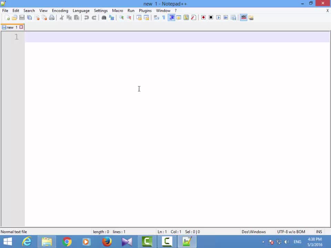Open the Macro menu
The width and height of the screenshot is (331, 248).
click(118, 11)
